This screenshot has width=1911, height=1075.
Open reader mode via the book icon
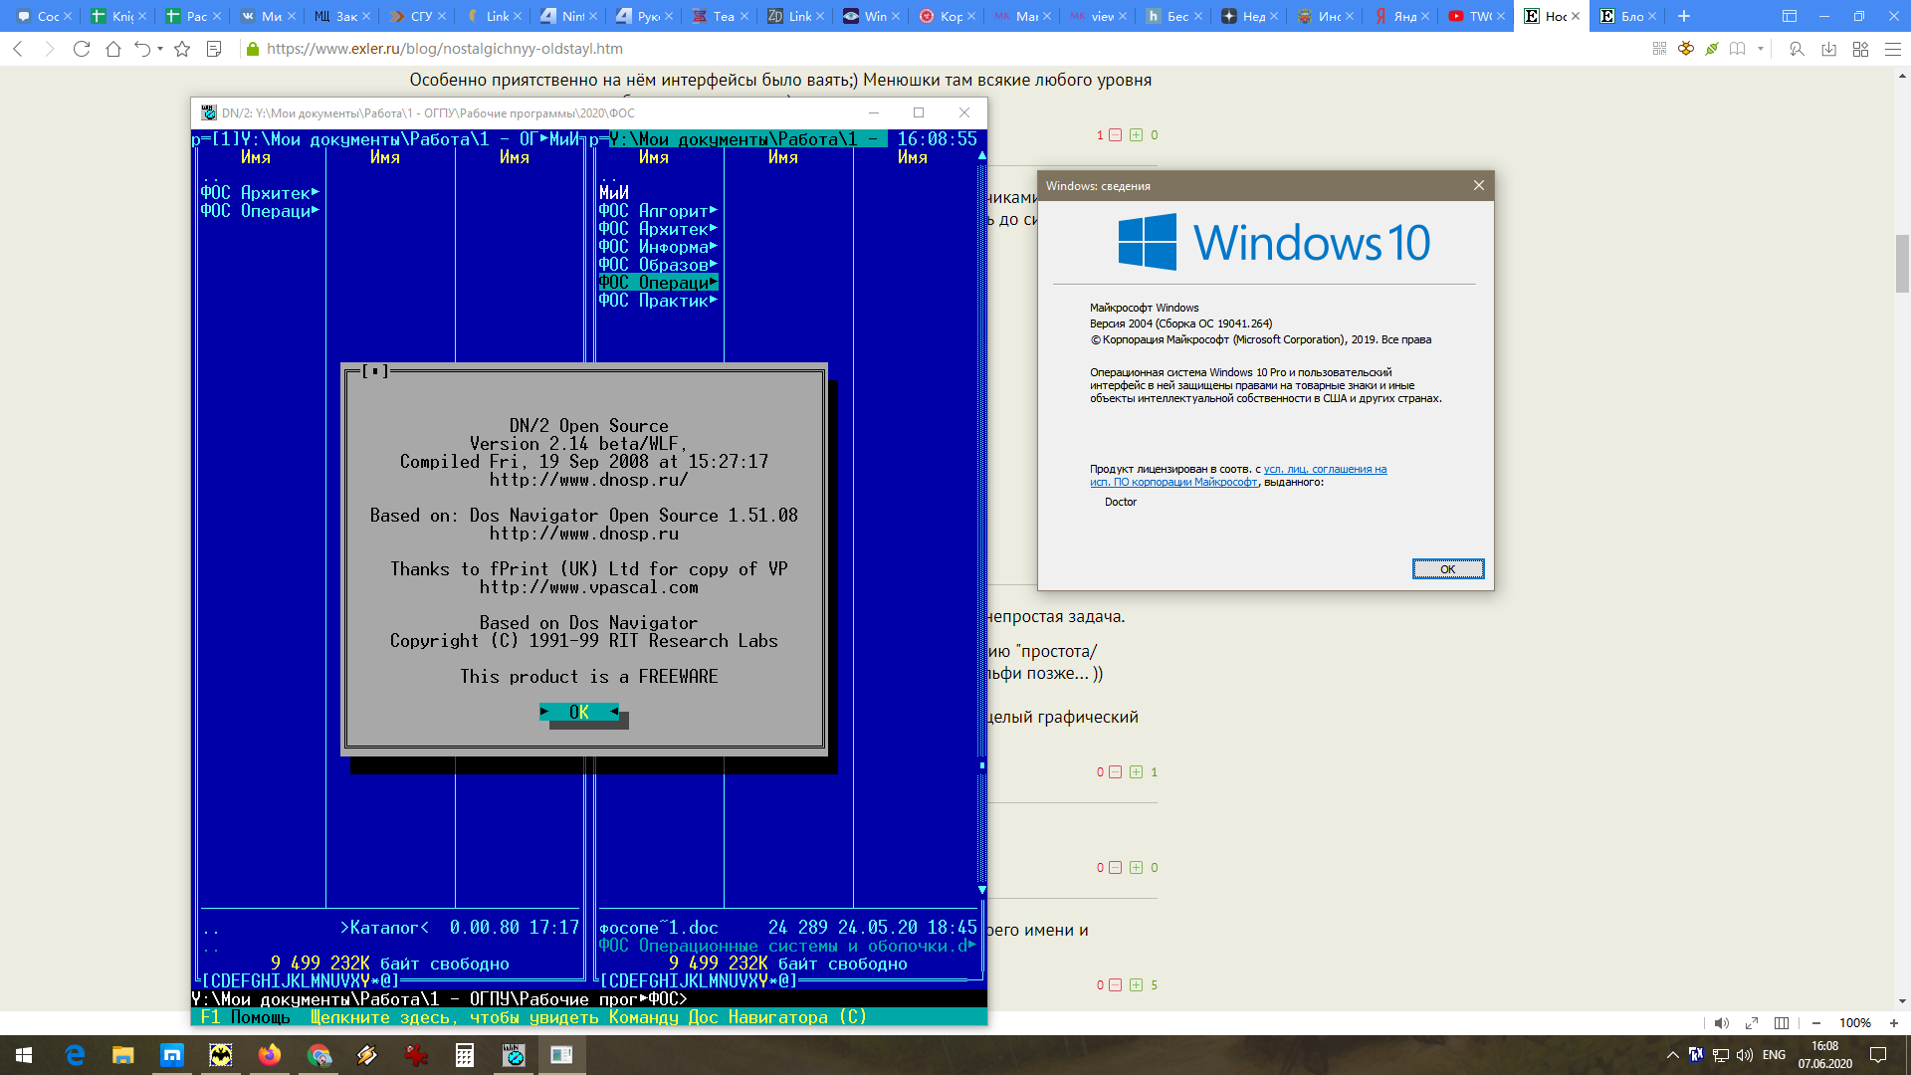pyautogui.click(x=1738, y=49)
